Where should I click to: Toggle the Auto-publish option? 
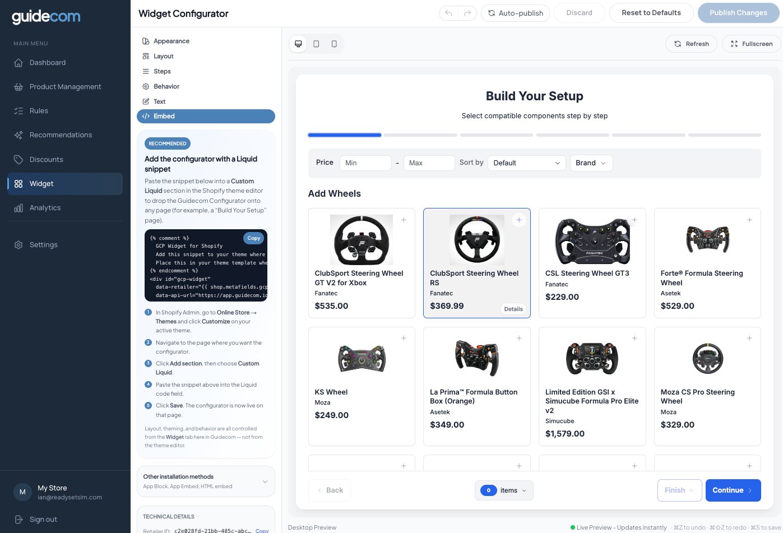515,13
